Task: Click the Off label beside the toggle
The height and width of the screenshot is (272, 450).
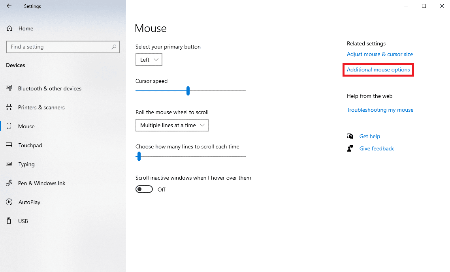Action: pyautogui.click(x=161, y=189)
